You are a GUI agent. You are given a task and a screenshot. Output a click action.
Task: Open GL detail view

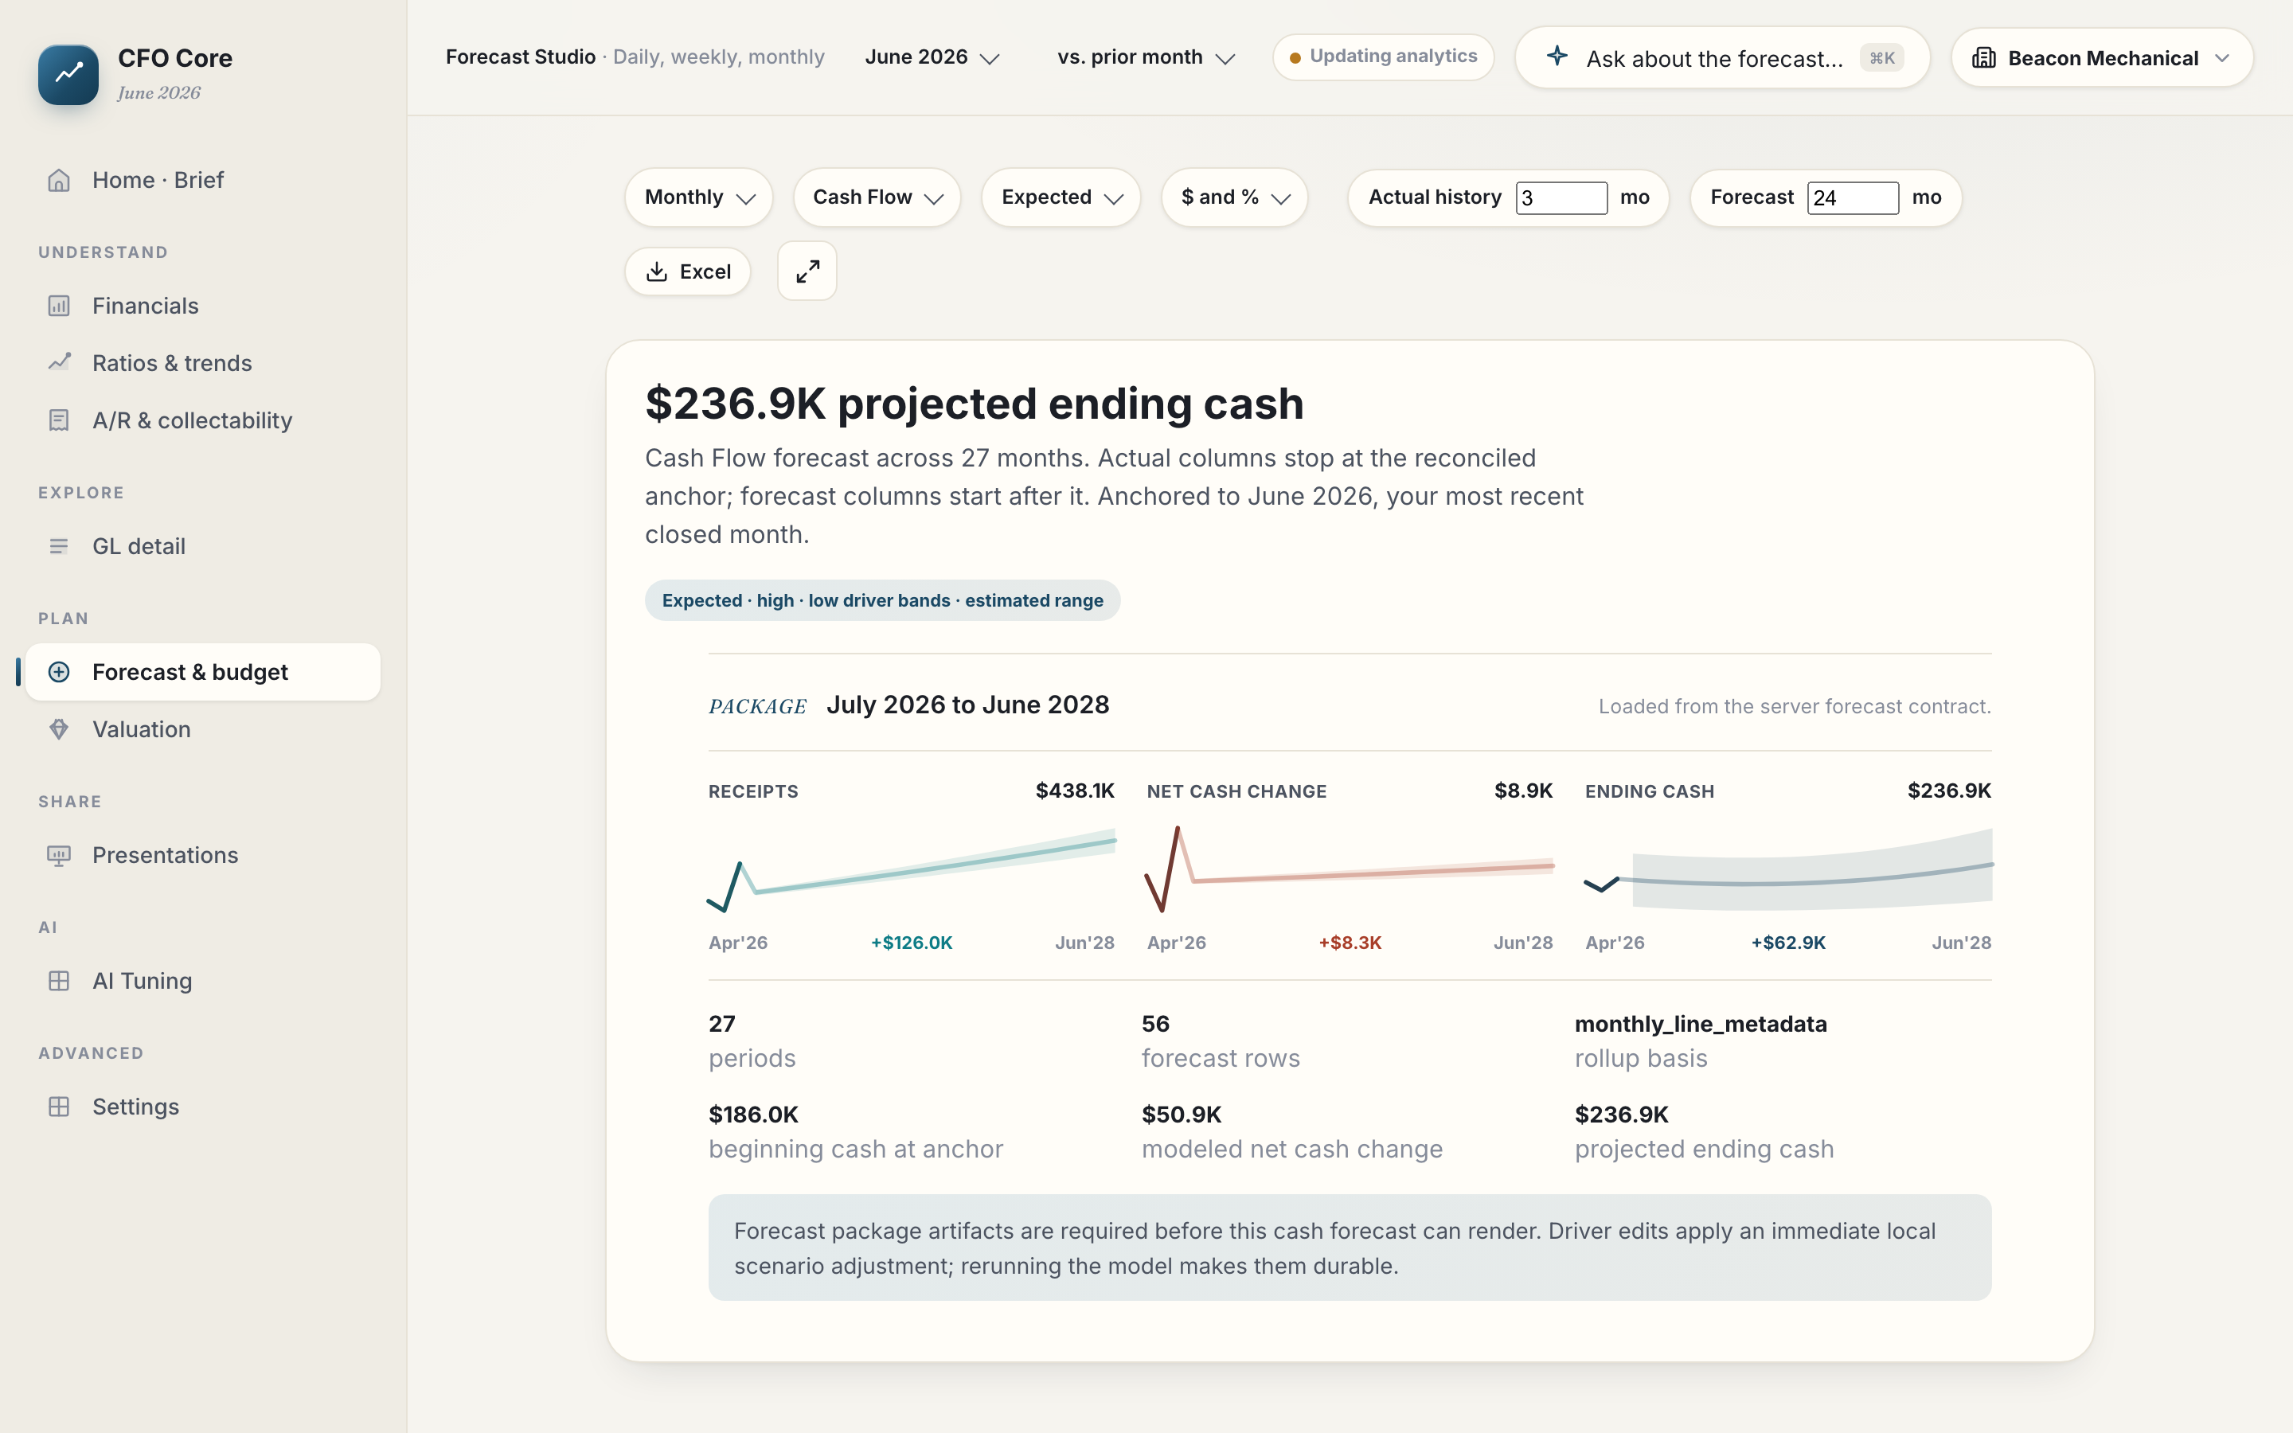(203, 546)
